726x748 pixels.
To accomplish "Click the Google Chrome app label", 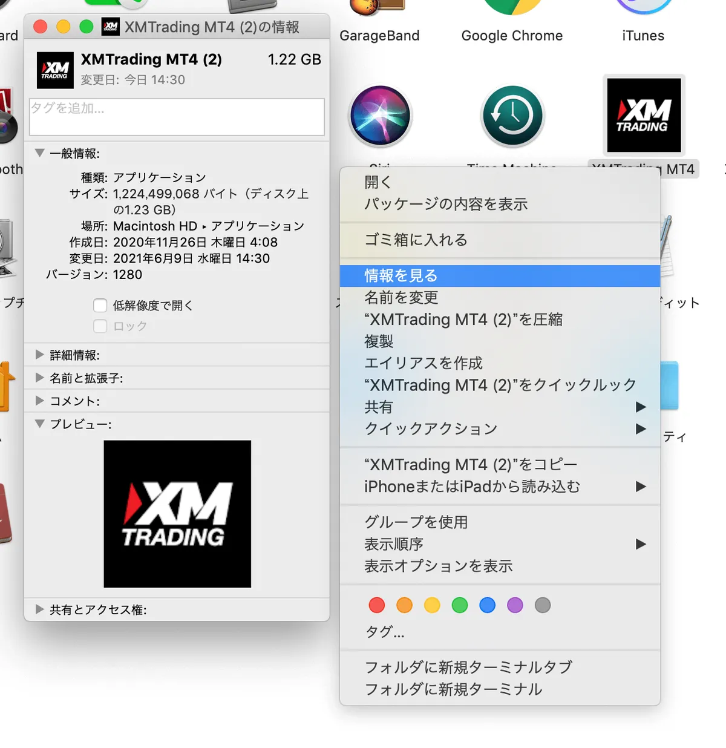I will pyautogui.click(x=512, y=36).
